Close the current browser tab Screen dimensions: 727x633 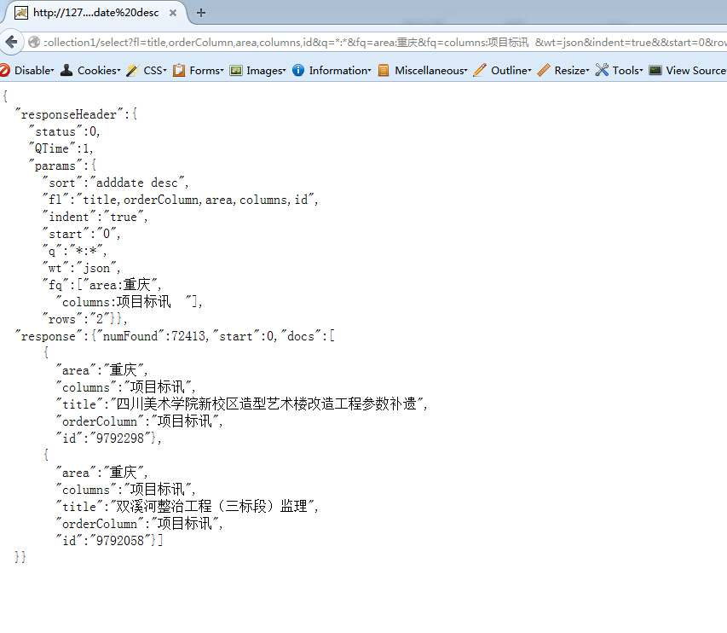tap(173, 13)
